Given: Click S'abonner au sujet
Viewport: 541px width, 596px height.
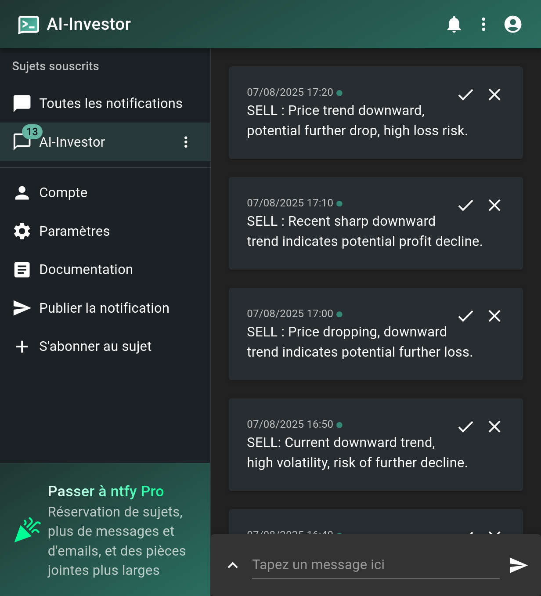Looking at the screenshot, I should click(95, 347).
